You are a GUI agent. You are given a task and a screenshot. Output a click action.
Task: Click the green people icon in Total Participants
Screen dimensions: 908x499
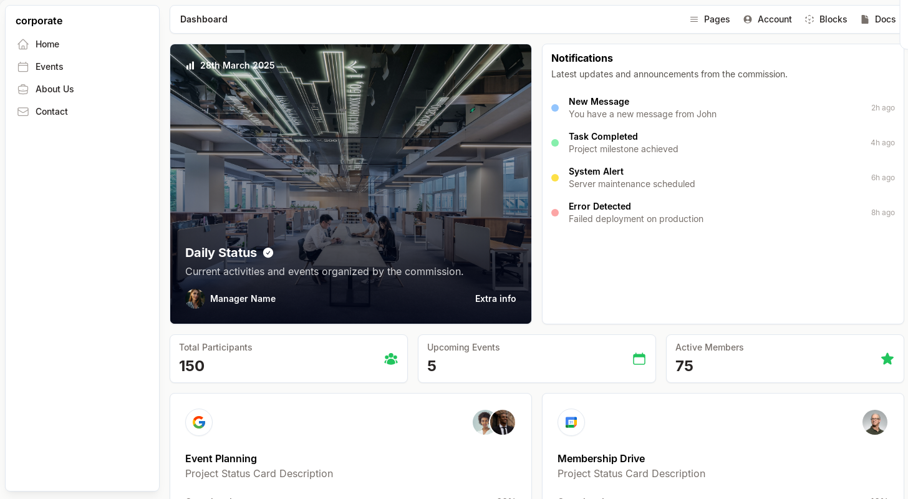point(391,359)
